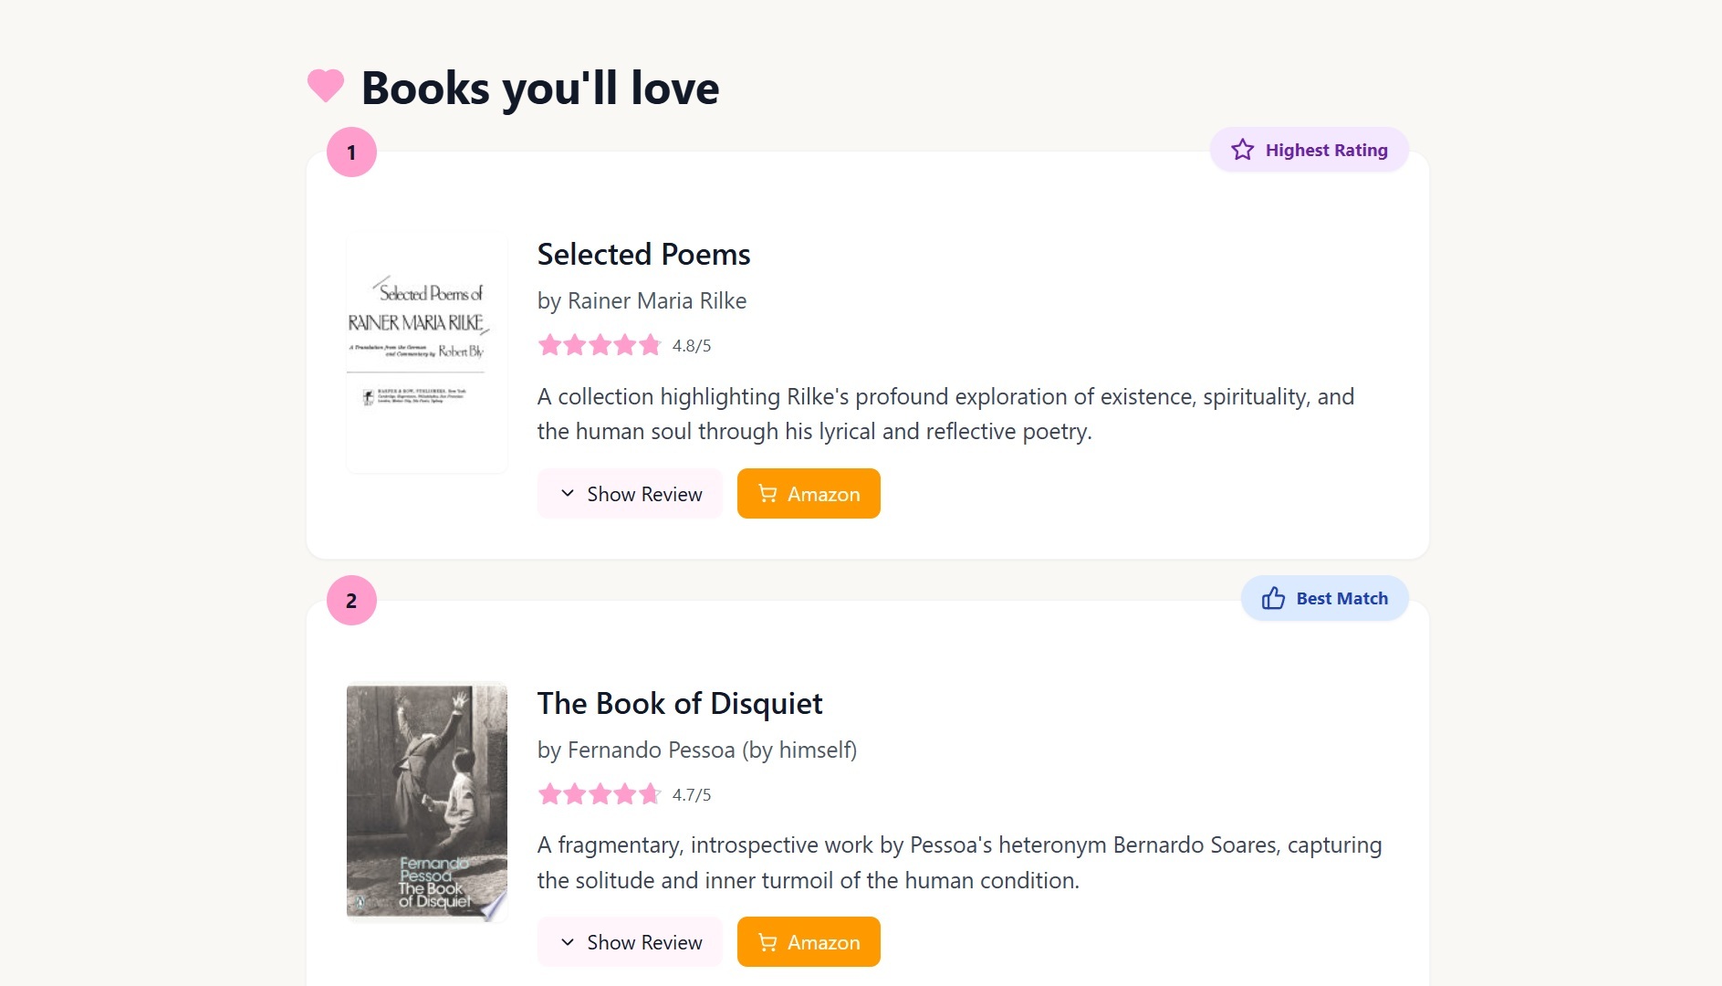
Task: Click the star icon in Highest Rating badge
Action: pyautogui.click(x=1242, y=150)
